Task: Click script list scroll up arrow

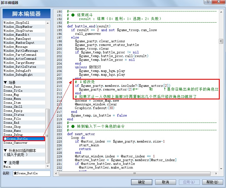Action: 48,23
